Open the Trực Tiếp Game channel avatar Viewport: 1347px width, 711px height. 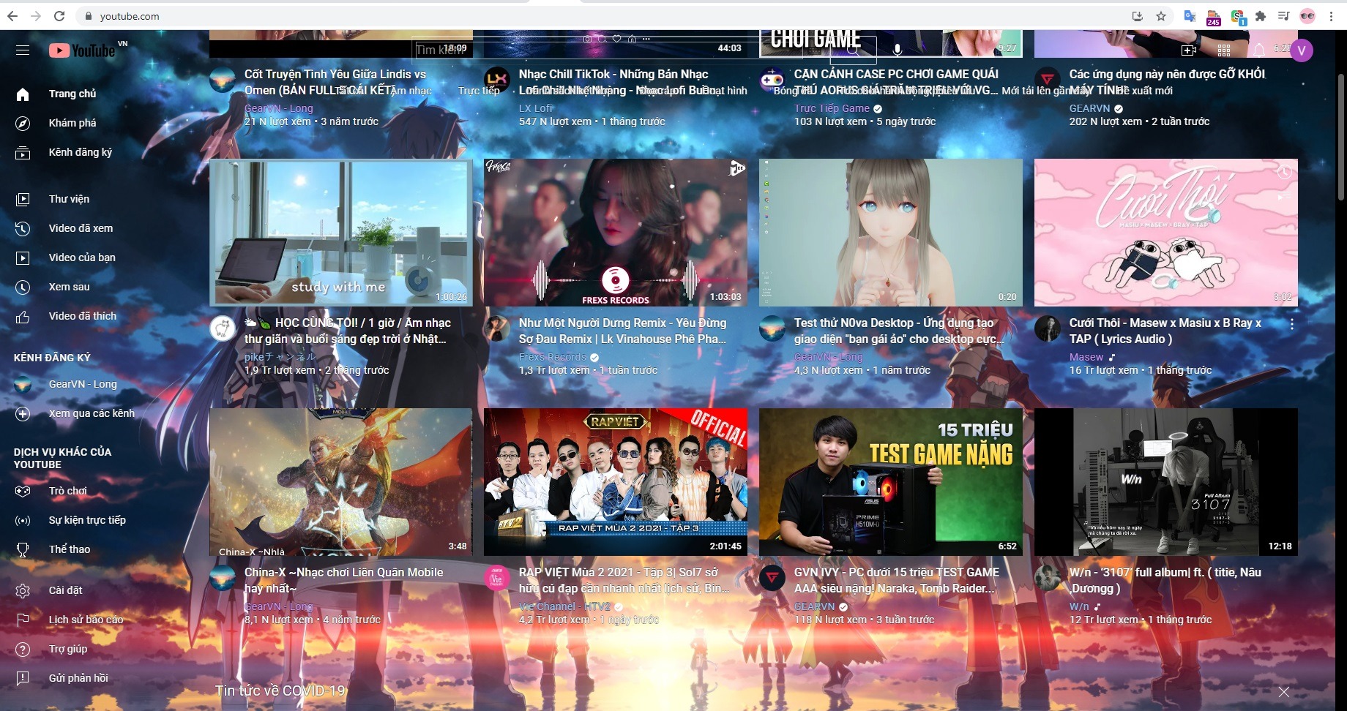click(772, 79)
